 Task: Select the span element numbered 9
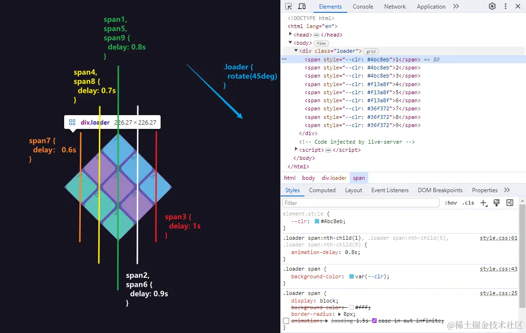click(362, 125)
